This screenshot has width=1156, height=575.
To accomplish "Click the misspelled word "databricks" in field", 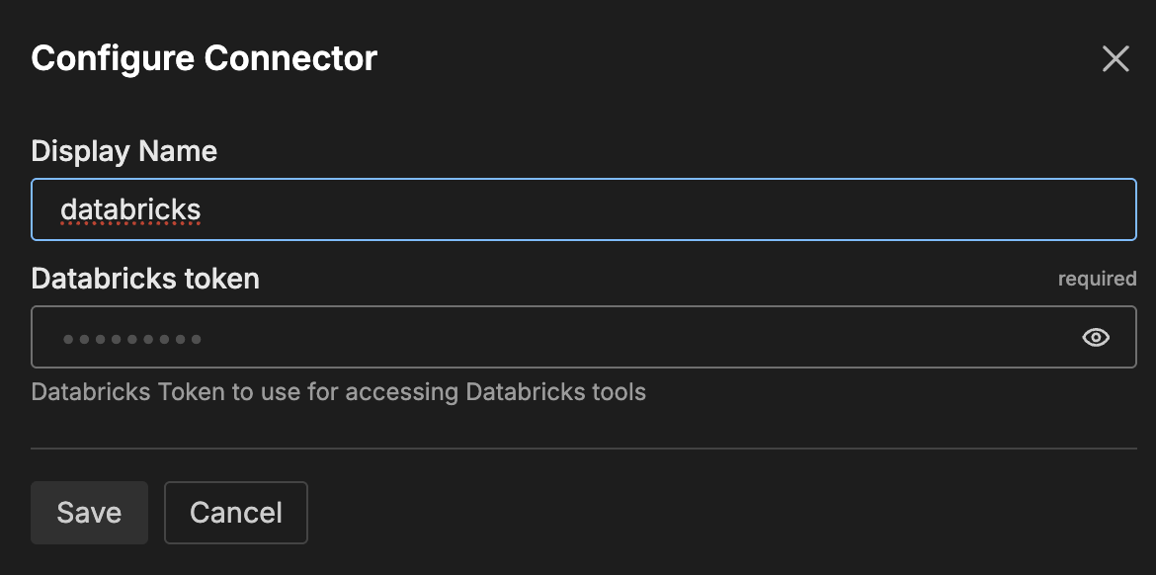I will 130,209.
